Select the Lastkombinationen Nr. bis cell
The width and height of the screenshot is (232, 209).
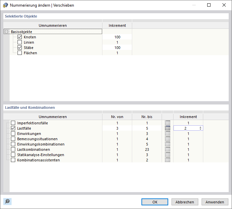tap(147, 149)
